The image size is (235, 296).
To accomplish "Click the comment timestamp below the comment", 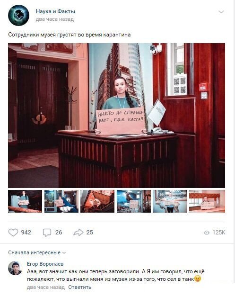I will (x=46, y=287).
